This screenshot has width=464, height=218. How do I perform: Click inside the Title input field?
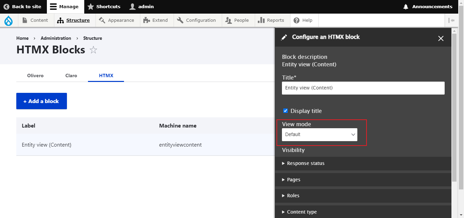point(363,88)
